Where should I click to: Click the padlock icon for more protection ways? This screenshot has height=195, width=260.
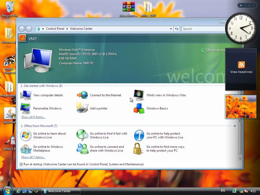click(x=137, y=149)
